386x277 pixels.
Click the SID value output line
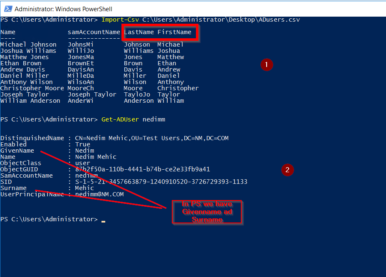[x=125, y=181]
